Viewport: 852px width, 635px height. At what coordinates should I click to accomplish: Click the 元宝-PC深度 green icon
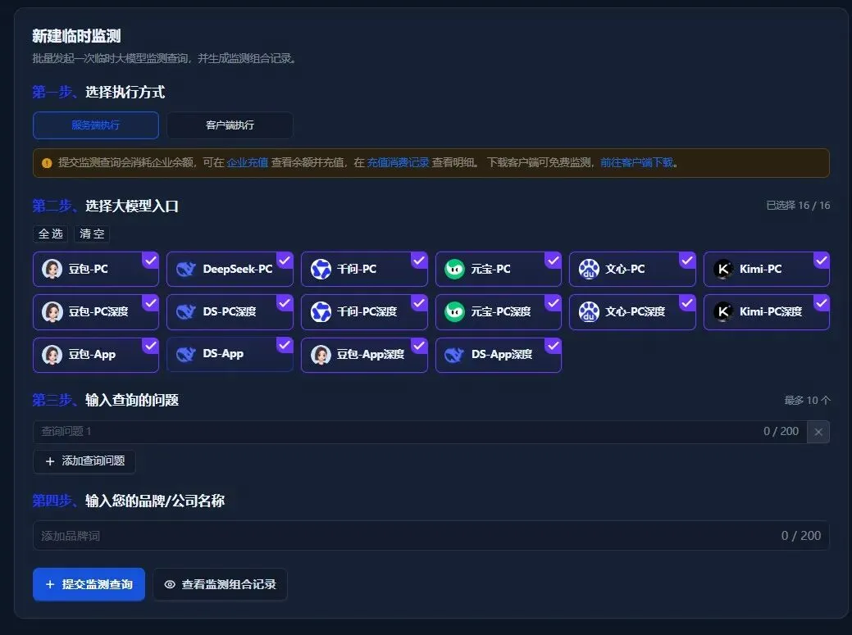[455, 311]
